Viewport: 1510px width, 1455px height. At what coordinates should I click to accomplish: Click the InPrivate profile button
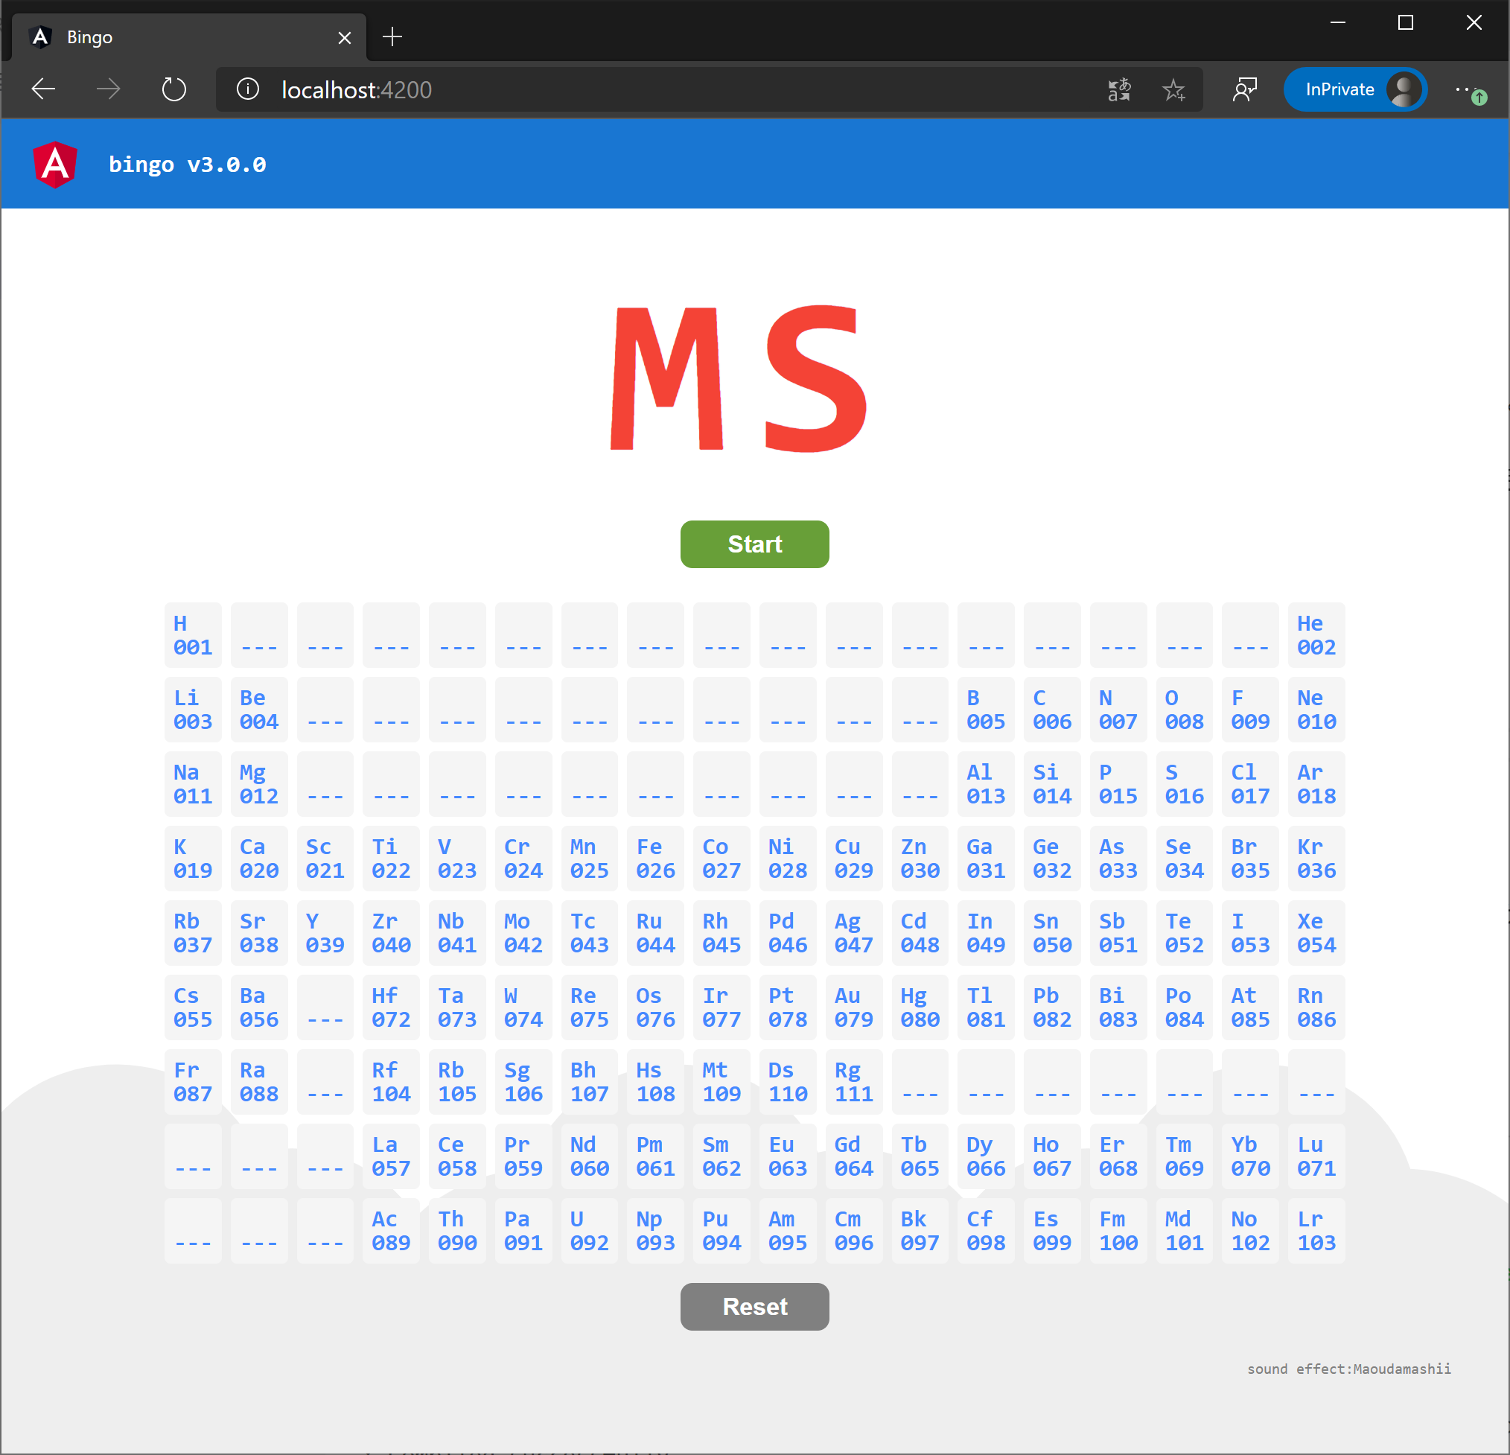click(x=1354, y=89)
